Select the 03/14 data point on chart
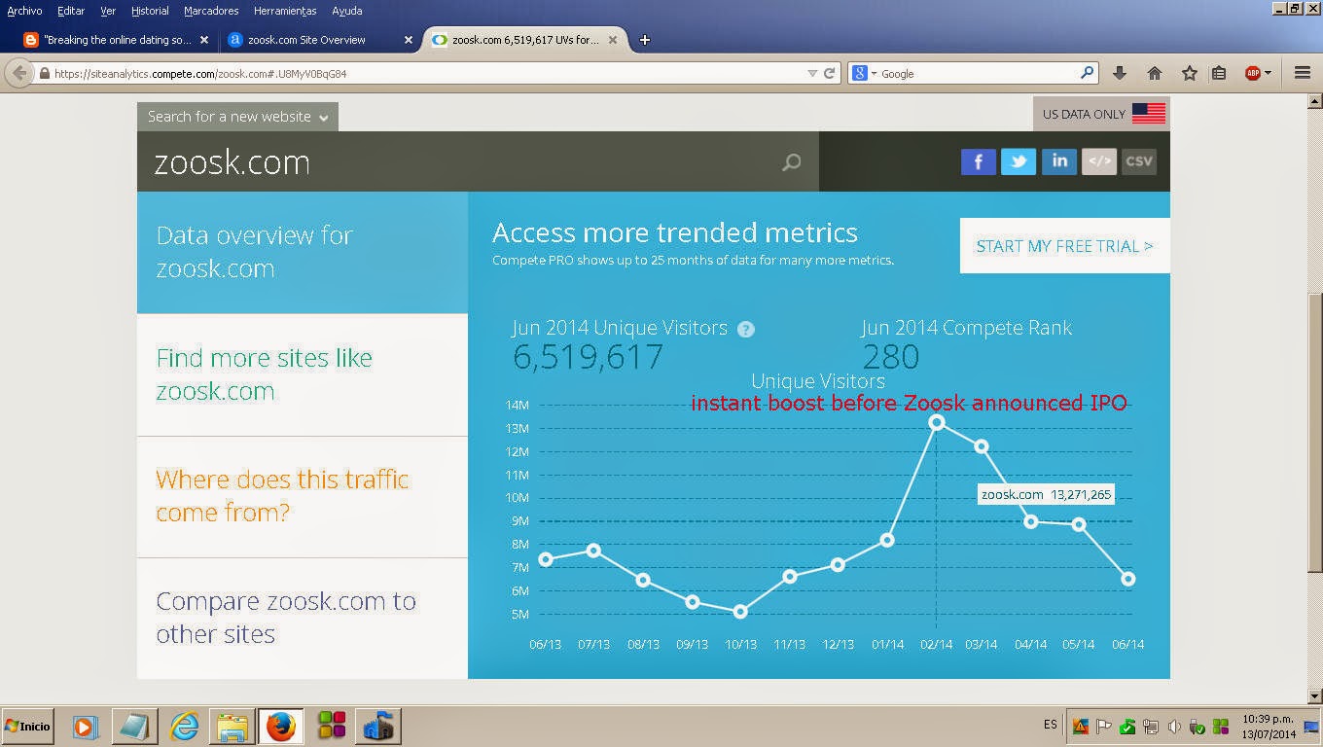 coord(982,446)
